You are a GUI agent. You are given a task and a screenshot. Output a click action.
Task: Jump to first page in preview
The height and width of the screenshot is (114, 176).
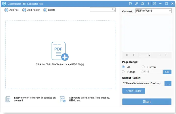[127, 55]
